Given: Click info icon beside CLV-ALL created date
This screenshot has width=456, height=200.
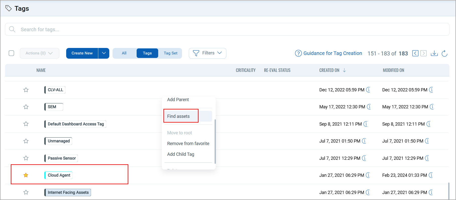Looking at the screenshot, I should [x=368, y=90].
